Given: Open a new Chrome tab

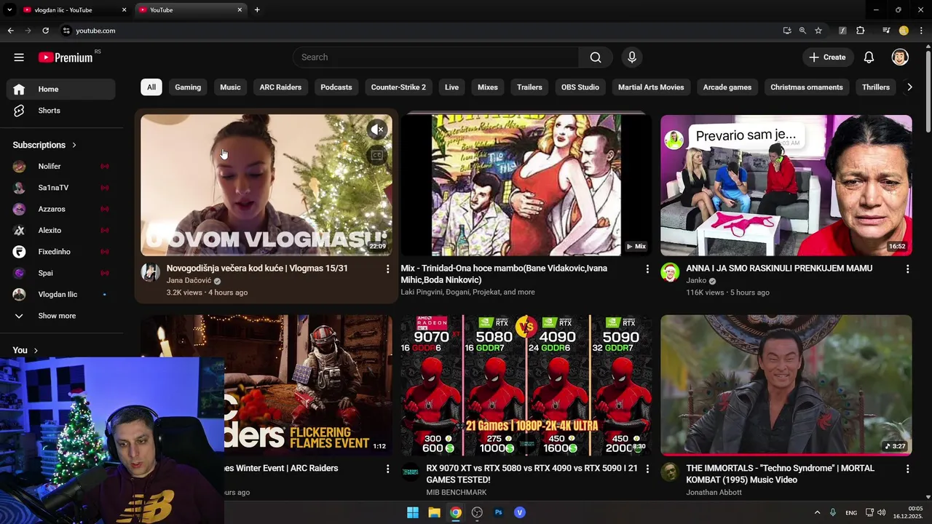Looking at the screenshot, I should (257, 10).
